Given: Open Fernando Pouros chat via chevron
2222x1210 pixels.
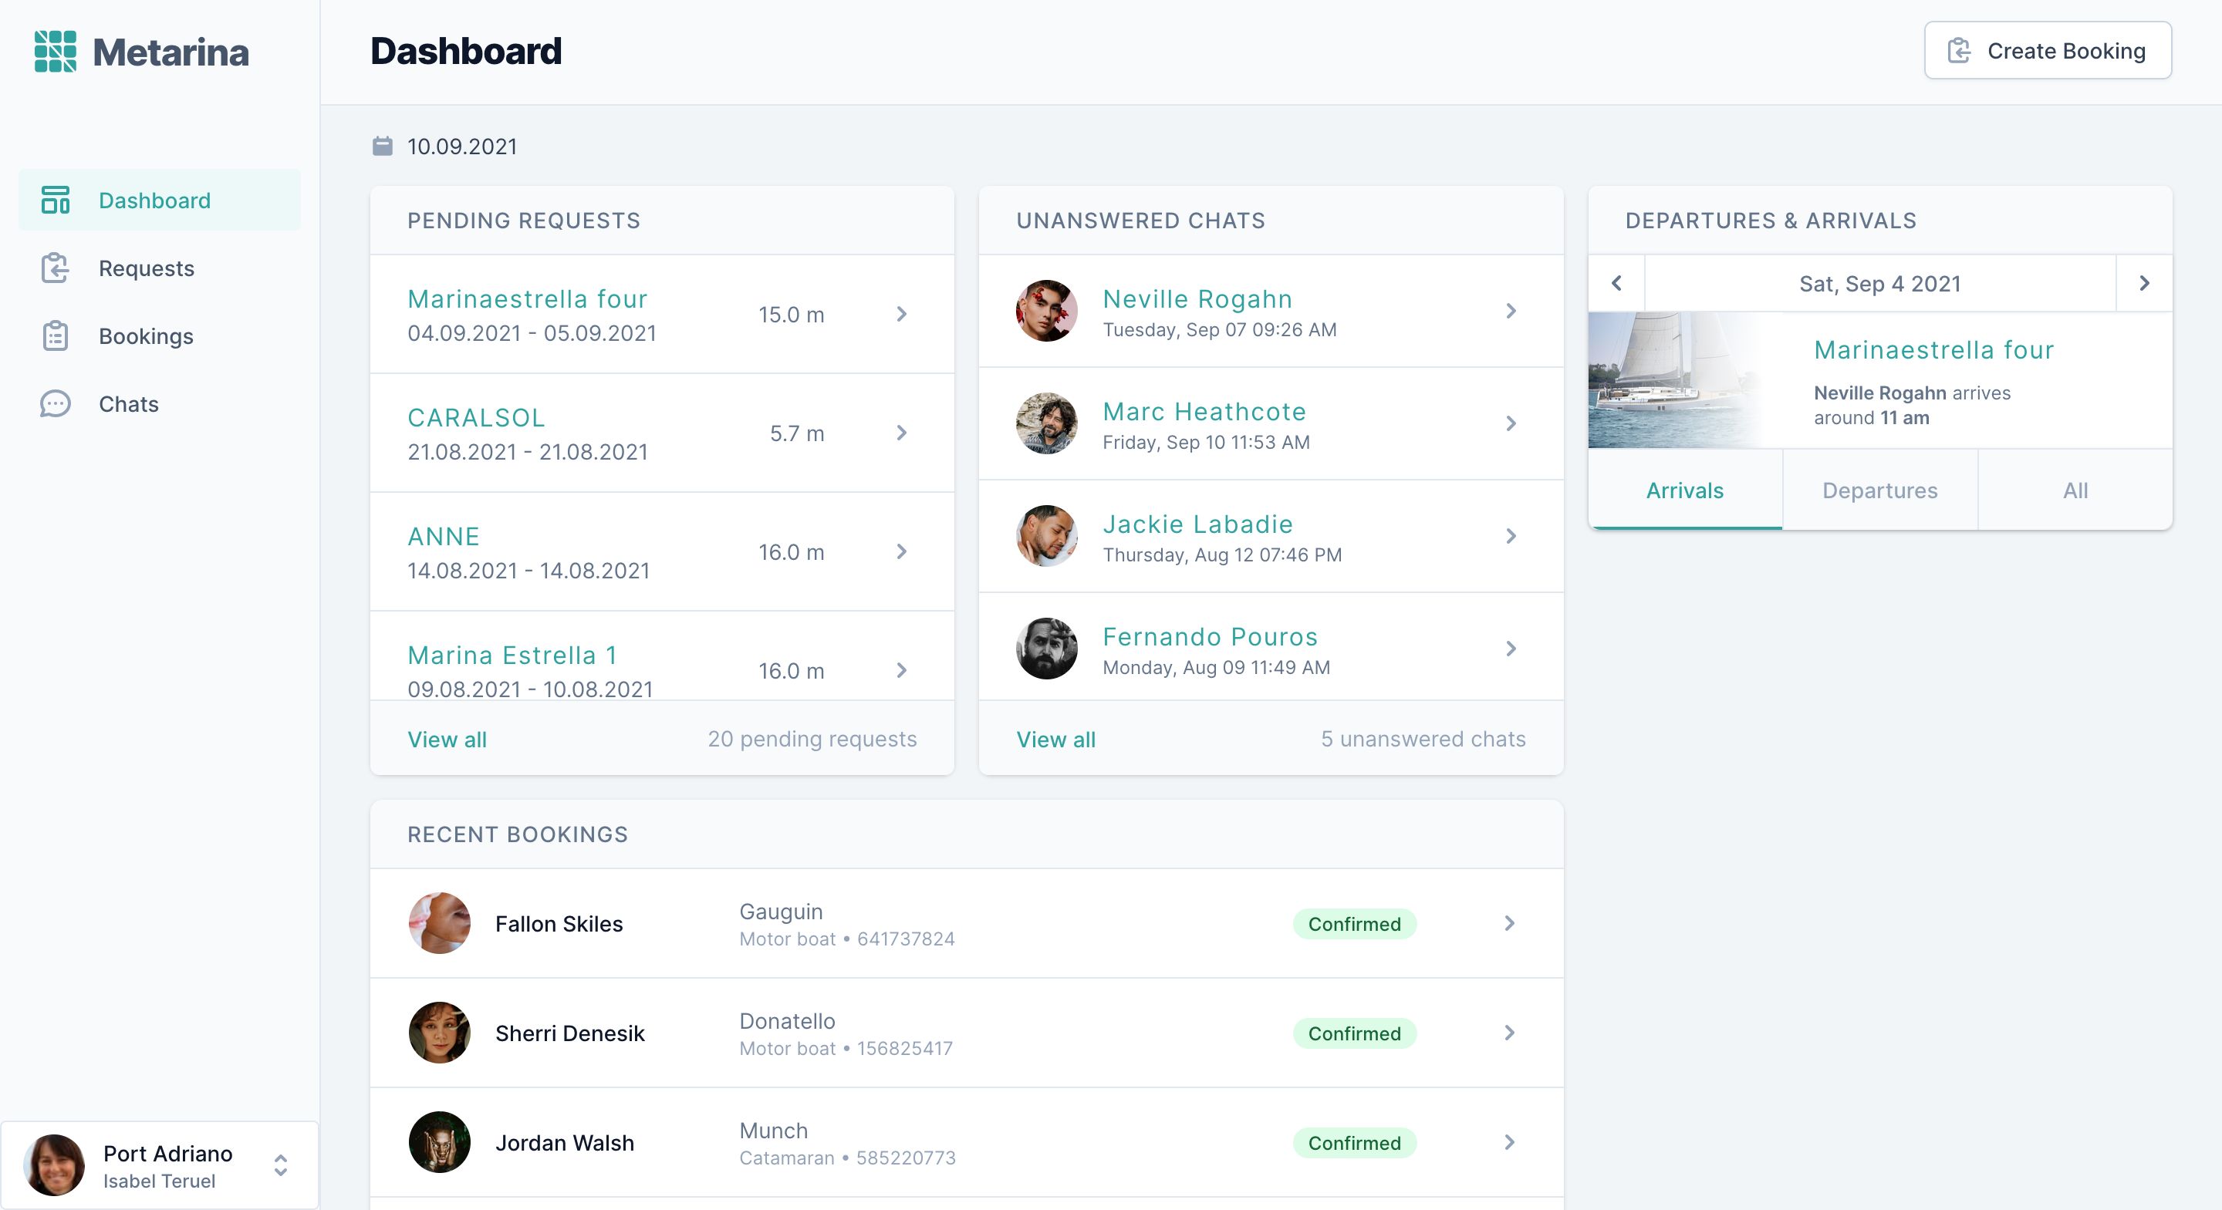Looking at the screenshot, I should 1511,649.
